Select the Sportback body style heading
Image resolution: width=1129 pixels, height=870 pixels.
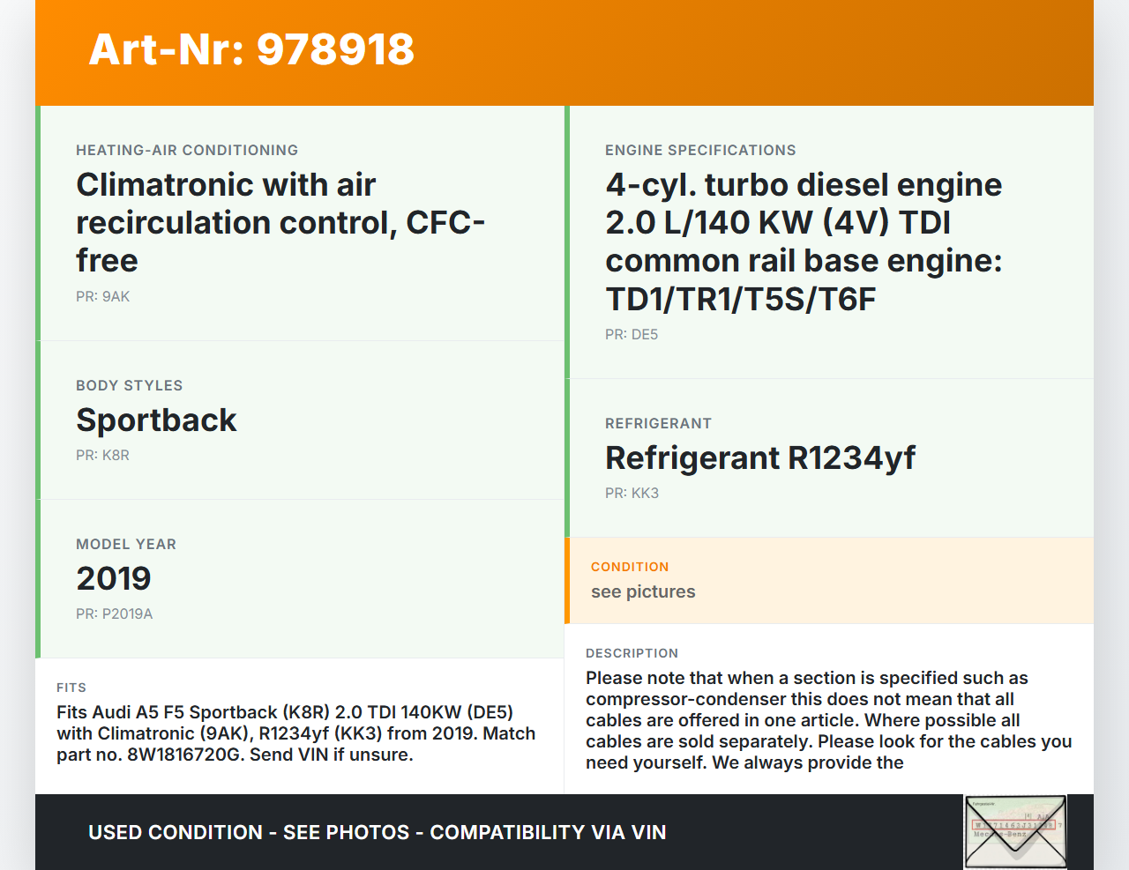click(156, 420)
